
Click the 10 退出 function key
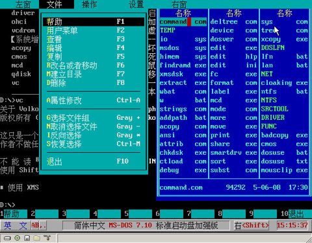tap(296, 214)
